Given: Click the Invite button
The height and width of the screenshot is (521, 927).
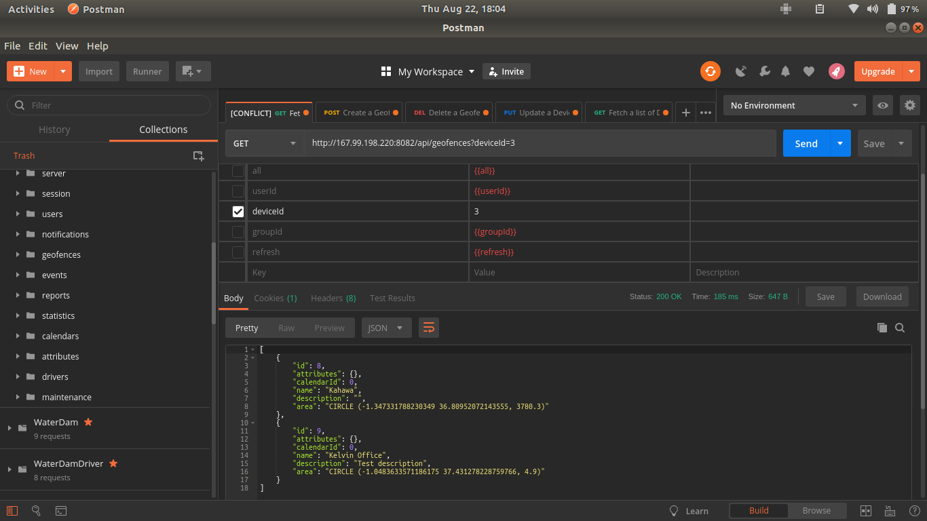Looking at the screenshot, I should [x=506, y=71].
